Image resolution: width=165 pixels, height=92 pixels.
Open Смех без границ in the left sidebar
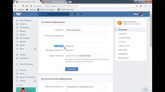(26, 64)
